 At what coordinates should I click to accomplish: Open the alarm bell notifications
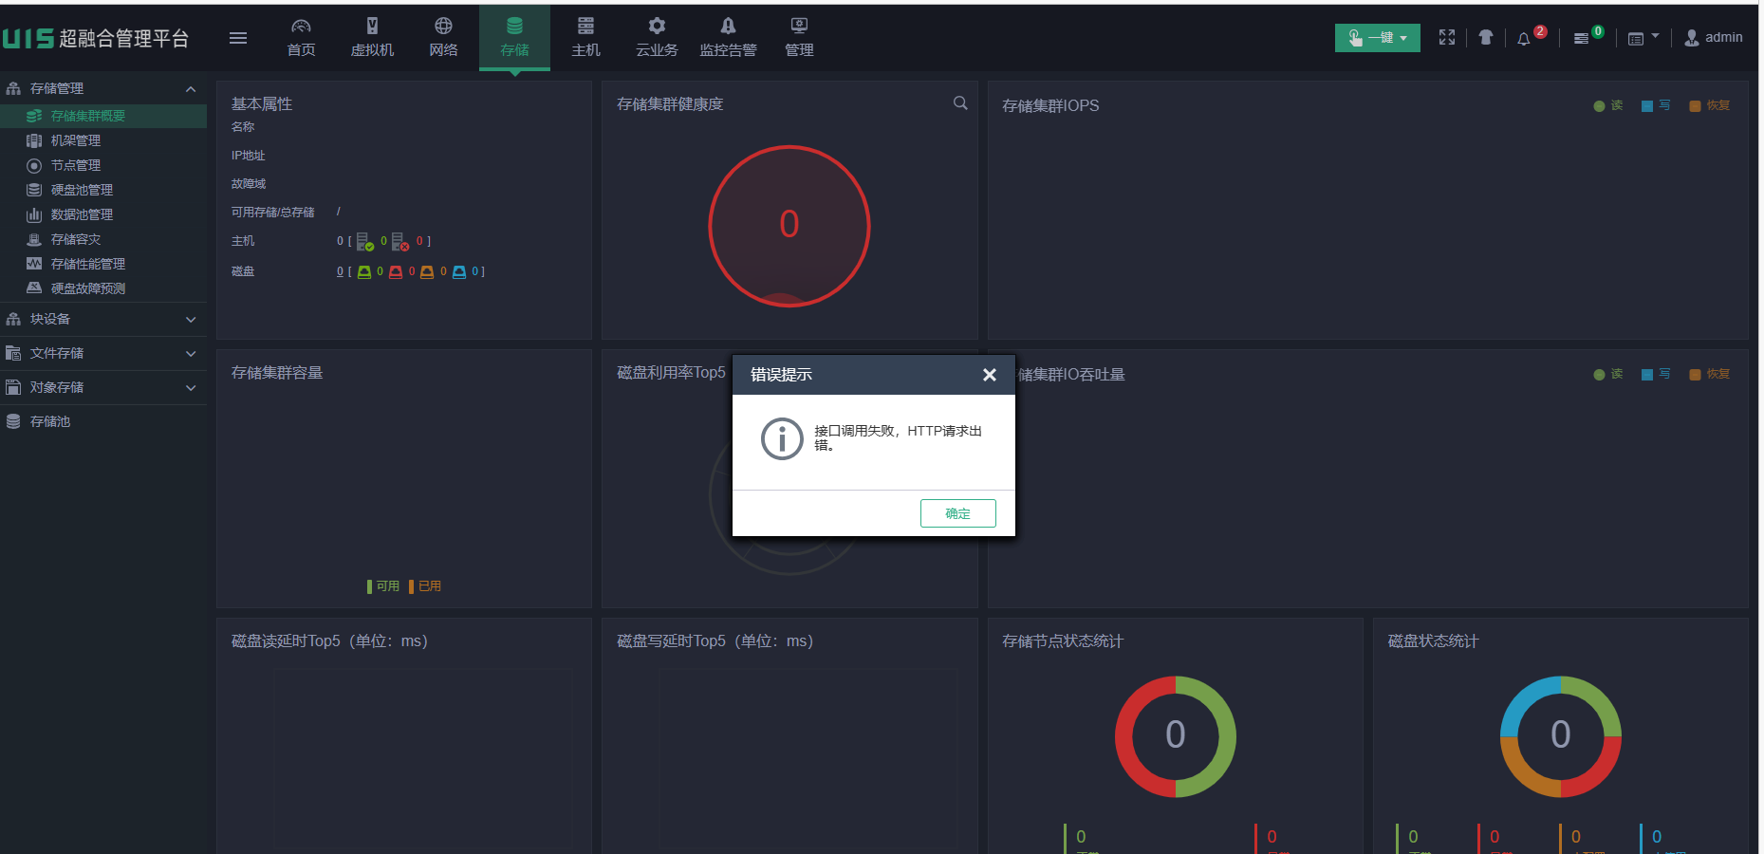tap(1524, 39)
